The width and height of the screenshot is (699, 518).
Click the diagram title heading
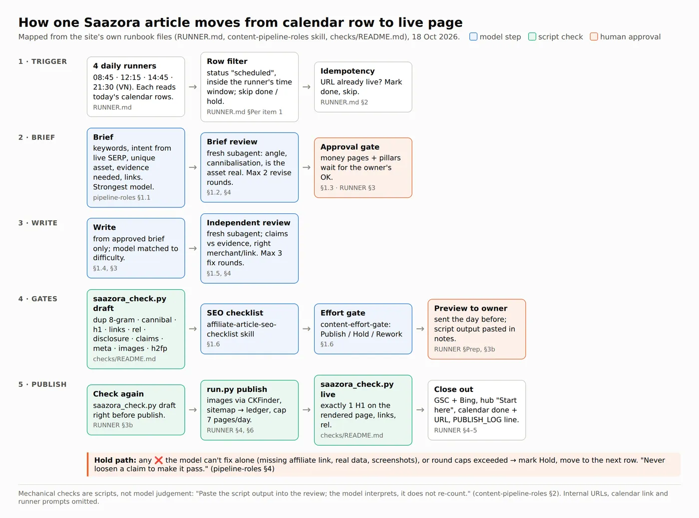[241, 22]
